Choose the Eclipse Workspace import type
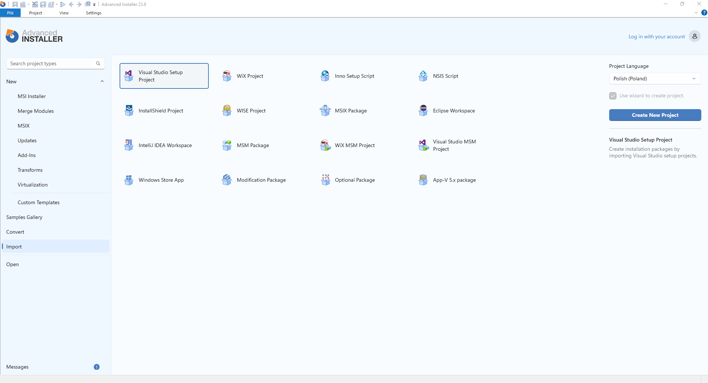708x383 pixels. coord(447,111)
